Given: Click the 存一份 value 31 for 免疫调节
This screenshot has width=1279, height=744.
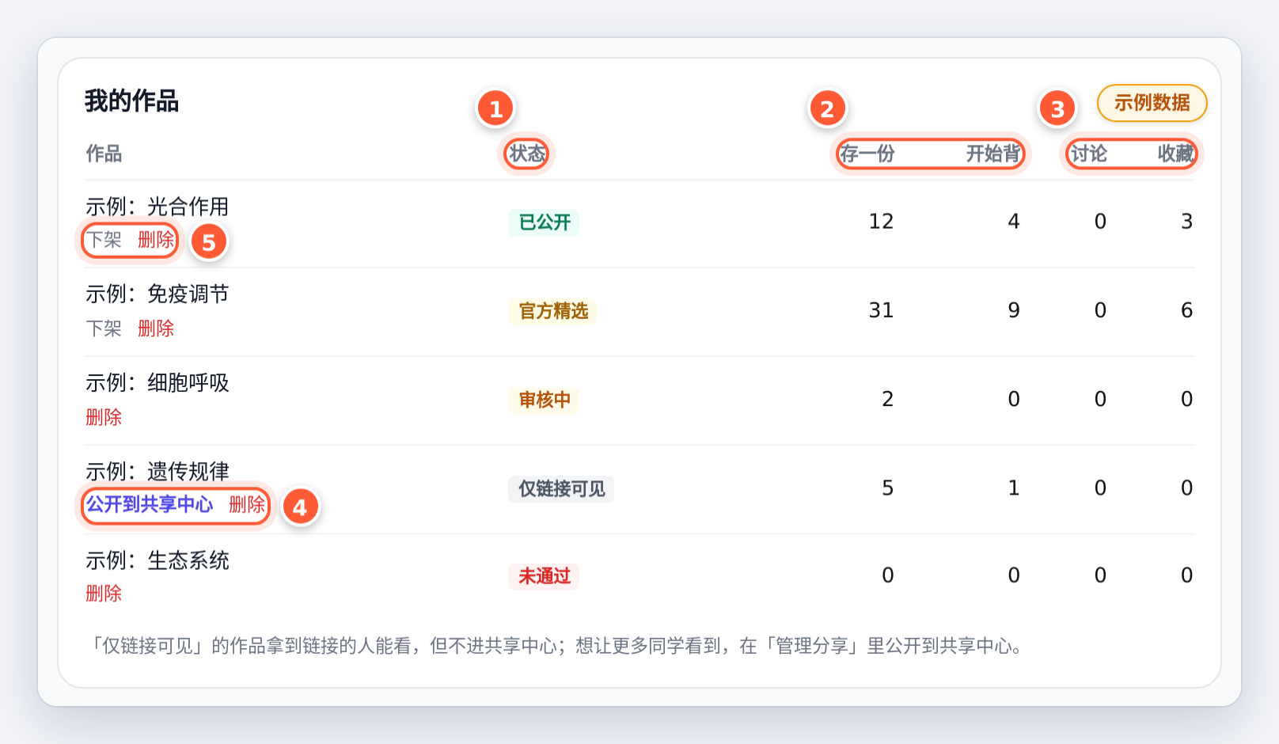Looking at the screenshot, I should (x=881, y=310).
